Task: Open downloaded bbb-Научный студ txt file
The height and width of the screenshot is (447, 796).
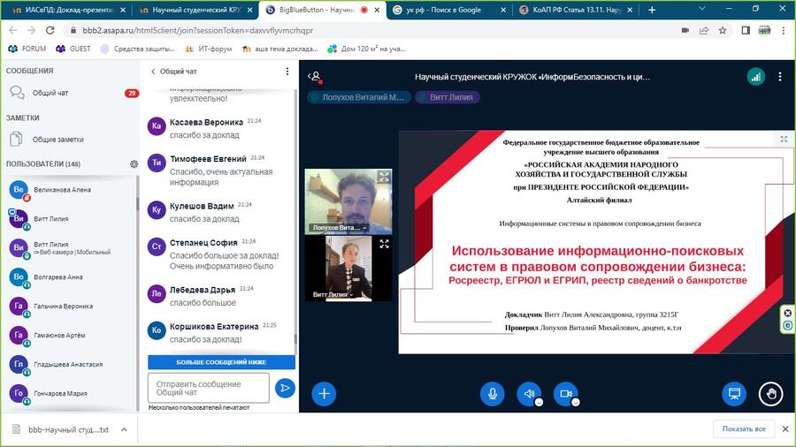Action: [61, 429]
